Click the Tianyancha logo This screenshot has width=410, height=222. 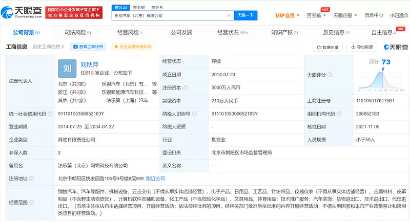pyautogui.click(x=22, y=12)
